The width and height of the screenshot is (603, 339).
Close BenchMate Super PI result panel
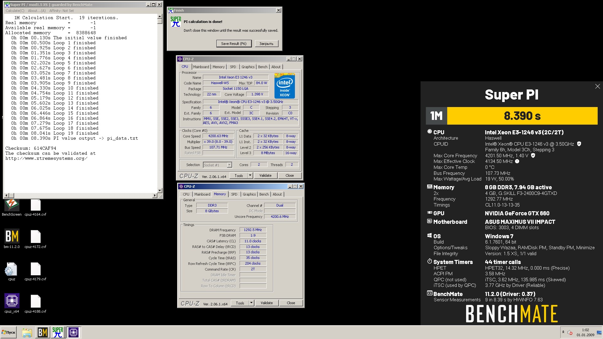click(597, 86)
